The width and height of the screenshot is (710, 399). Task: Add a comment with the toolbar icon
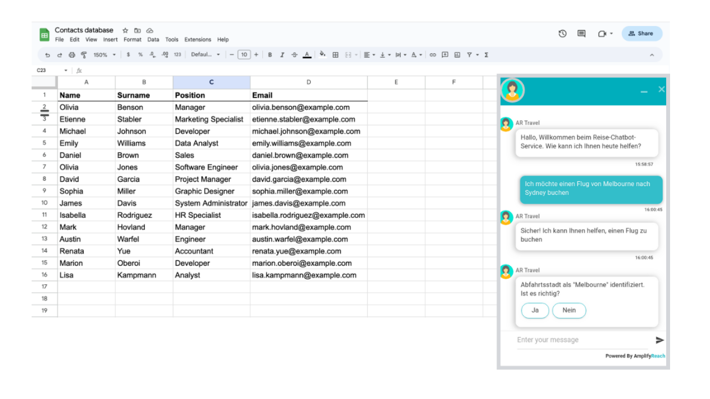pyautogui.click(x=445, y=55)
